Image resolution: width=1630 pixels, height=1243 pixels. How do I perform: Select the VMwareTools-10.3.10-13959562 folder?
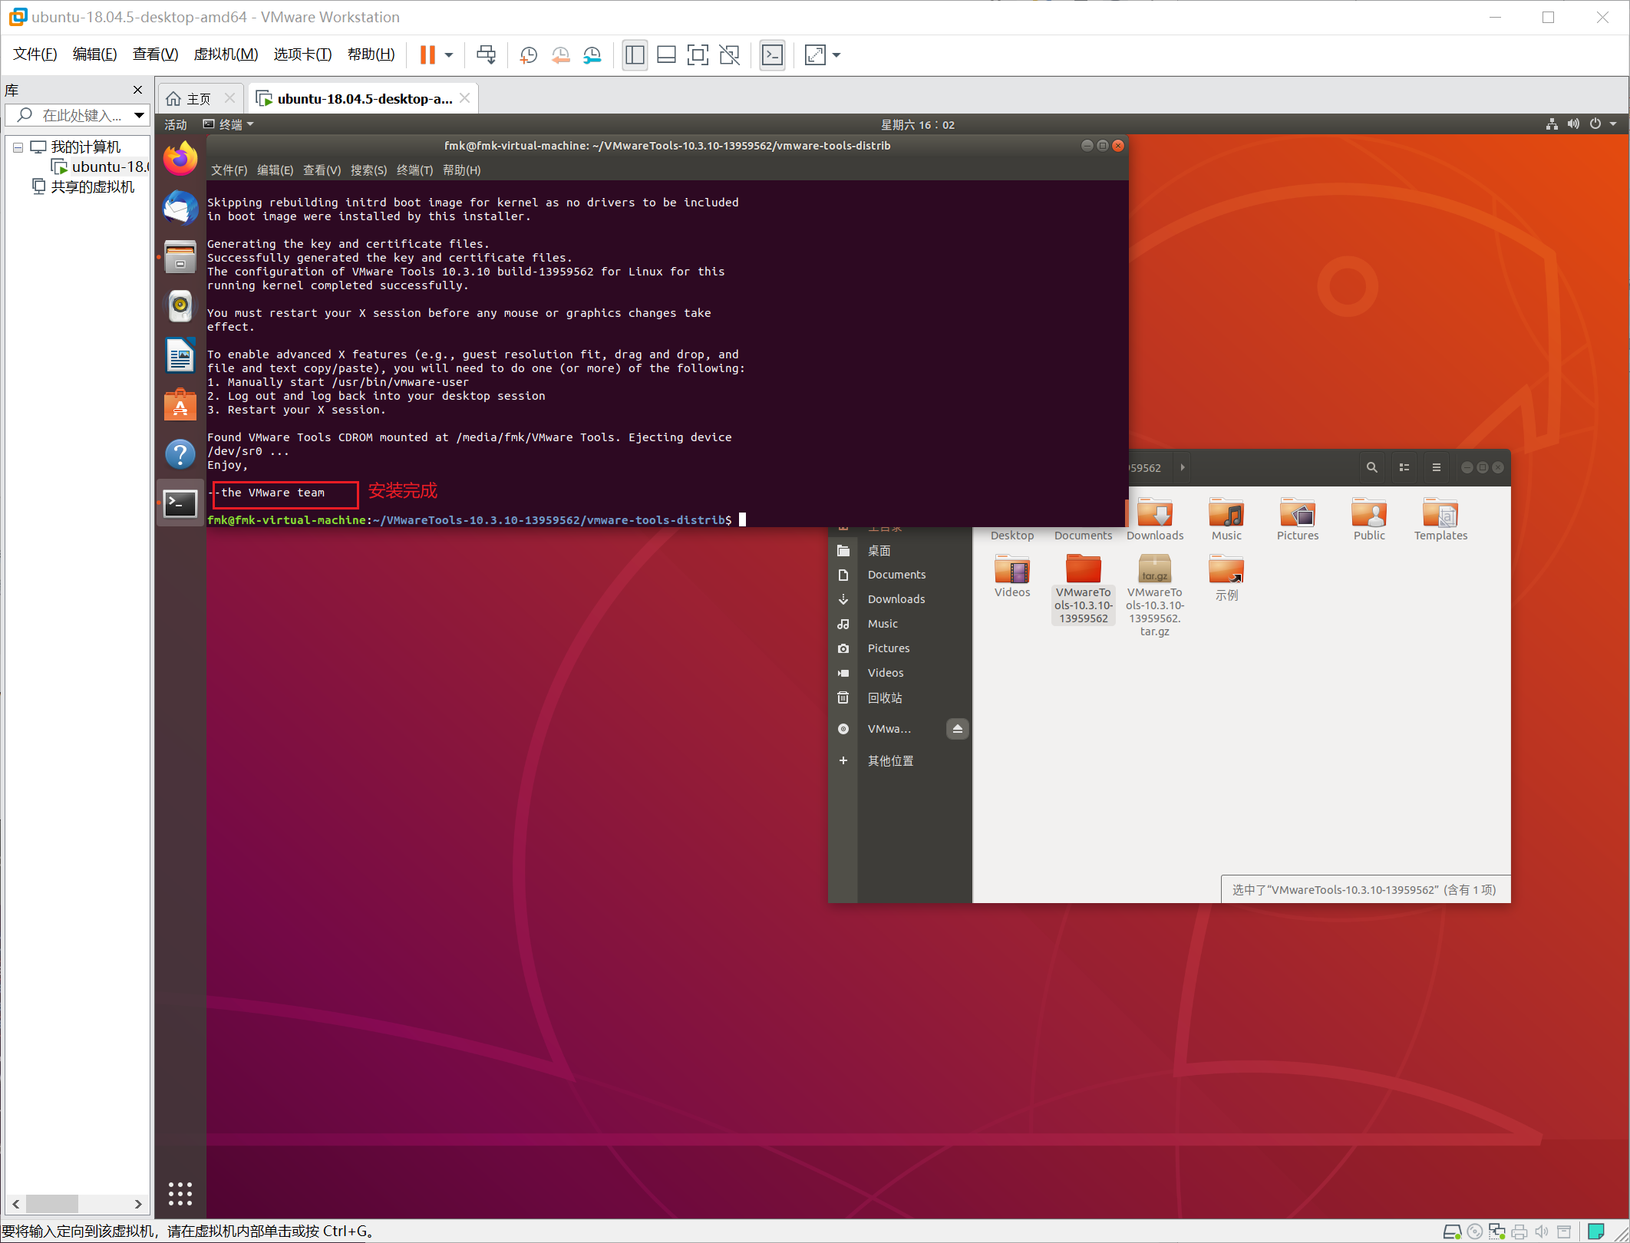(1083, 589)
